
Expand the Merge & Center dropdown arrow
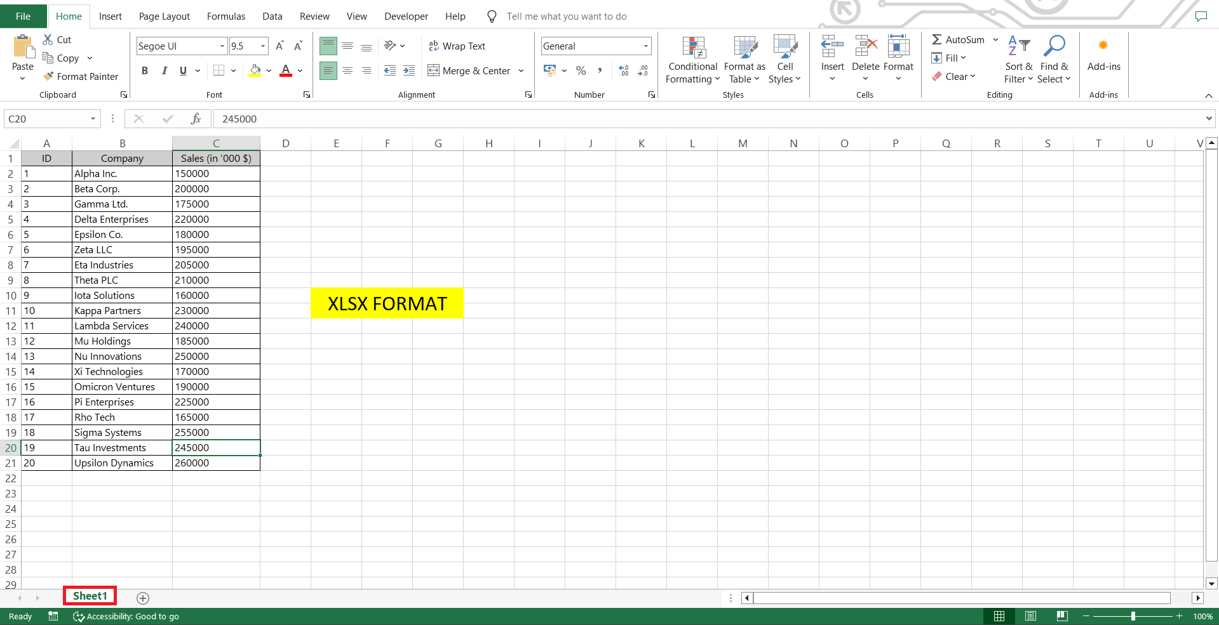[x=521, y=70]
